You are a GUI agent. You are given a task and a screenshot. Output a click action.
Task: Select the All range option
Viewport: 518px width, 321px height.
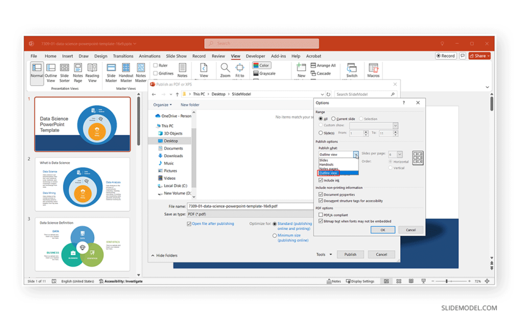(320, 119)
